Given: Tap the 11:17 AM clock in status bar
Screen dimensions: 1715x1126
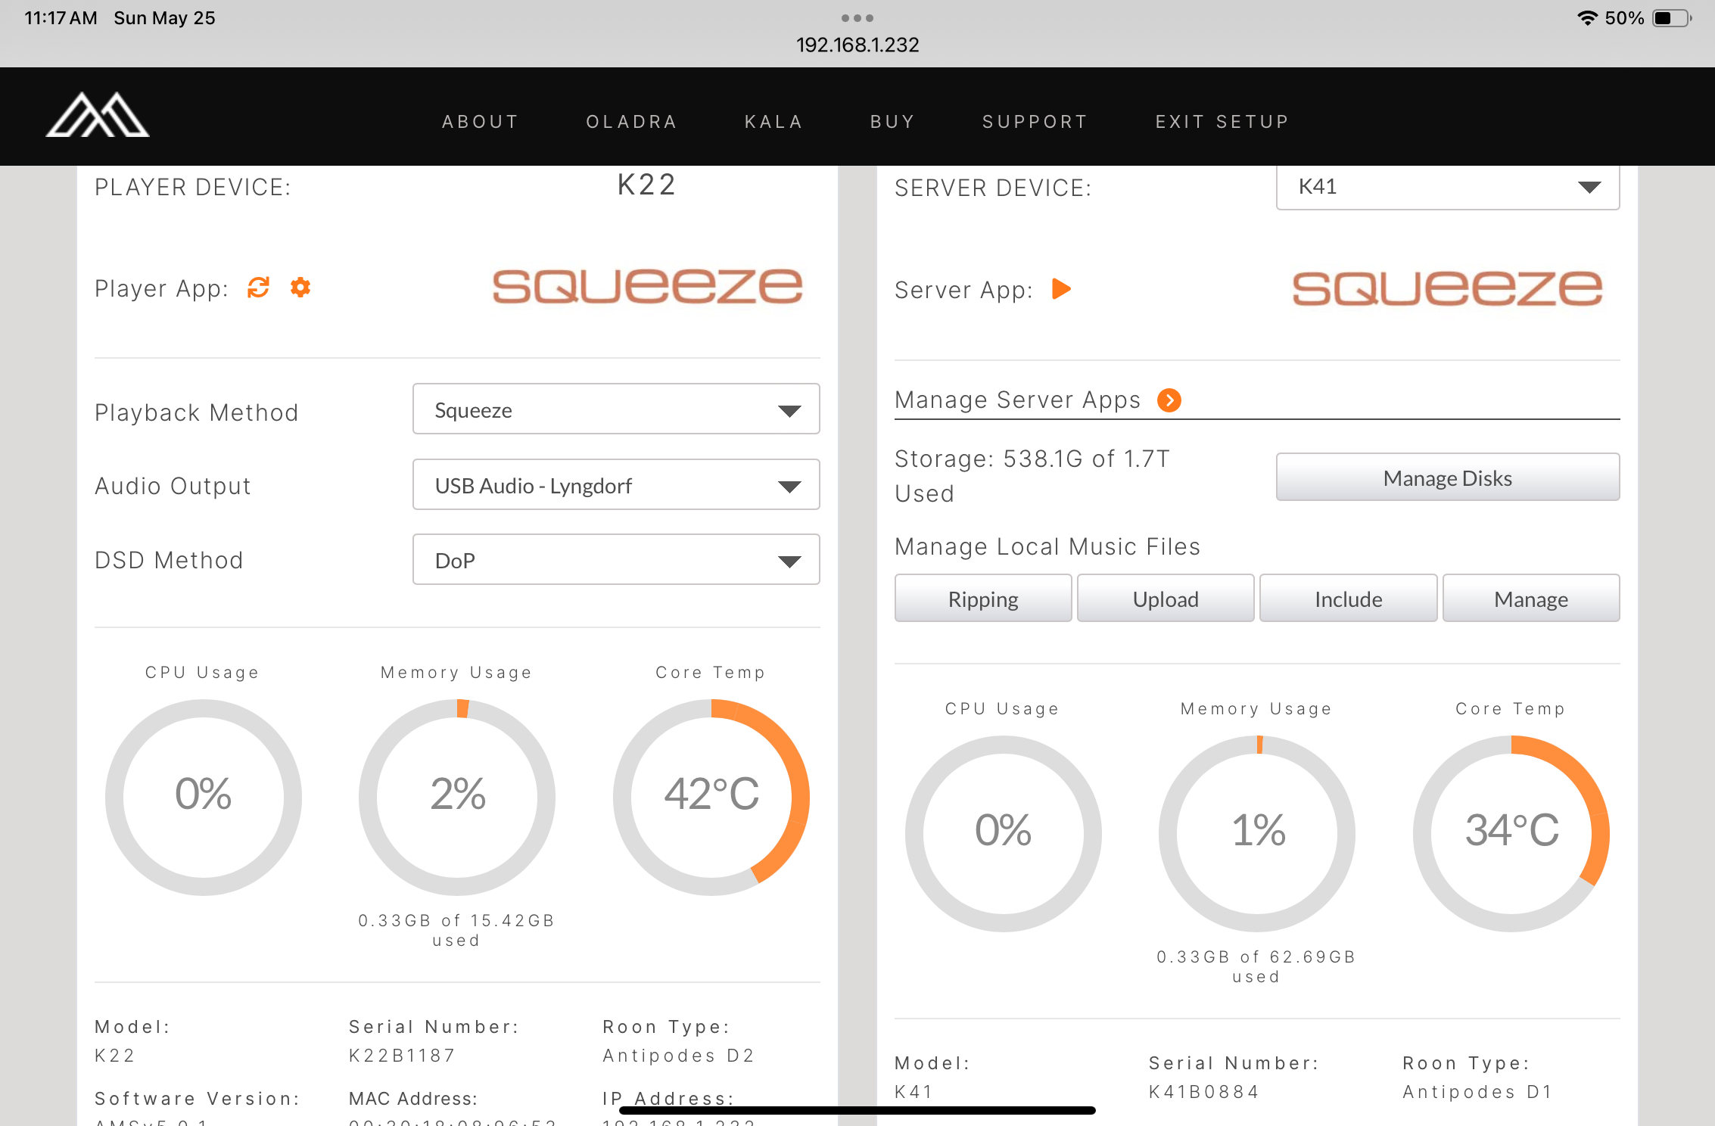Looking at the screenshot, I should [x=61, y=18].
